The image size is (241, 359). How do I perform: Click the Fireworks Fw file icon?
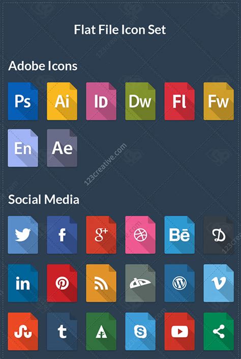(219, 101)
